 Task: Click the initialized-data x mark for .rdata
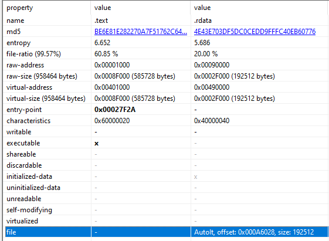click(x=195, y=177)
